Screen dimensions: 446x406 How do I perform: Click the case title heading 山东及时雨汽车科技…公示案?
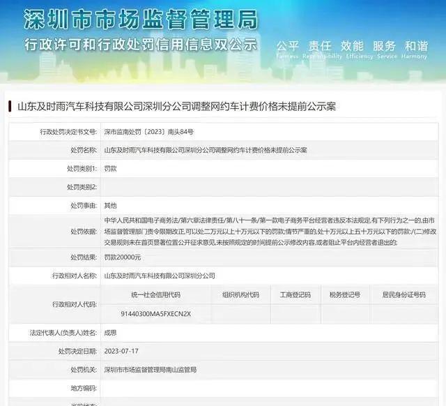pos(176,107)
